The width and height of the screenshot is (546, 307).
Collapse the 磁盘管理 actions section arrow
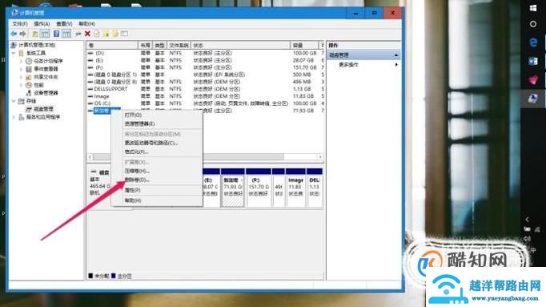click(x=396, y=55)
